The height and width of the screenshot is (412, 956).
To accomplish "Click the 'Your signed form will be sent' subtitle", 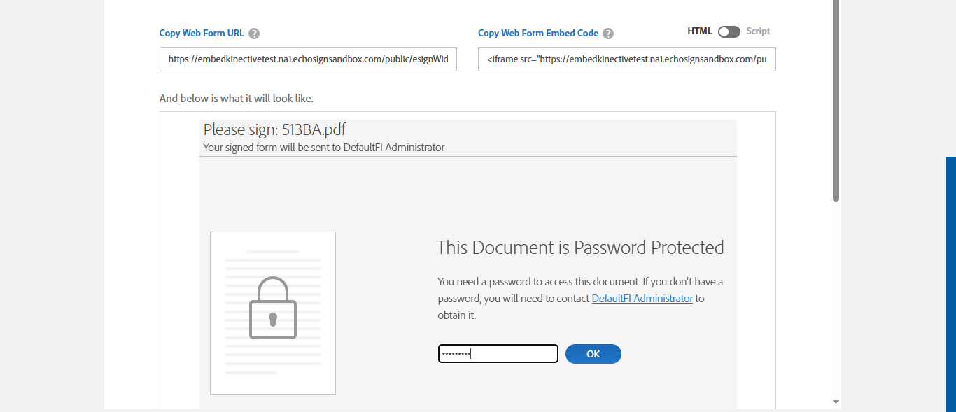I will coord(323,148).
